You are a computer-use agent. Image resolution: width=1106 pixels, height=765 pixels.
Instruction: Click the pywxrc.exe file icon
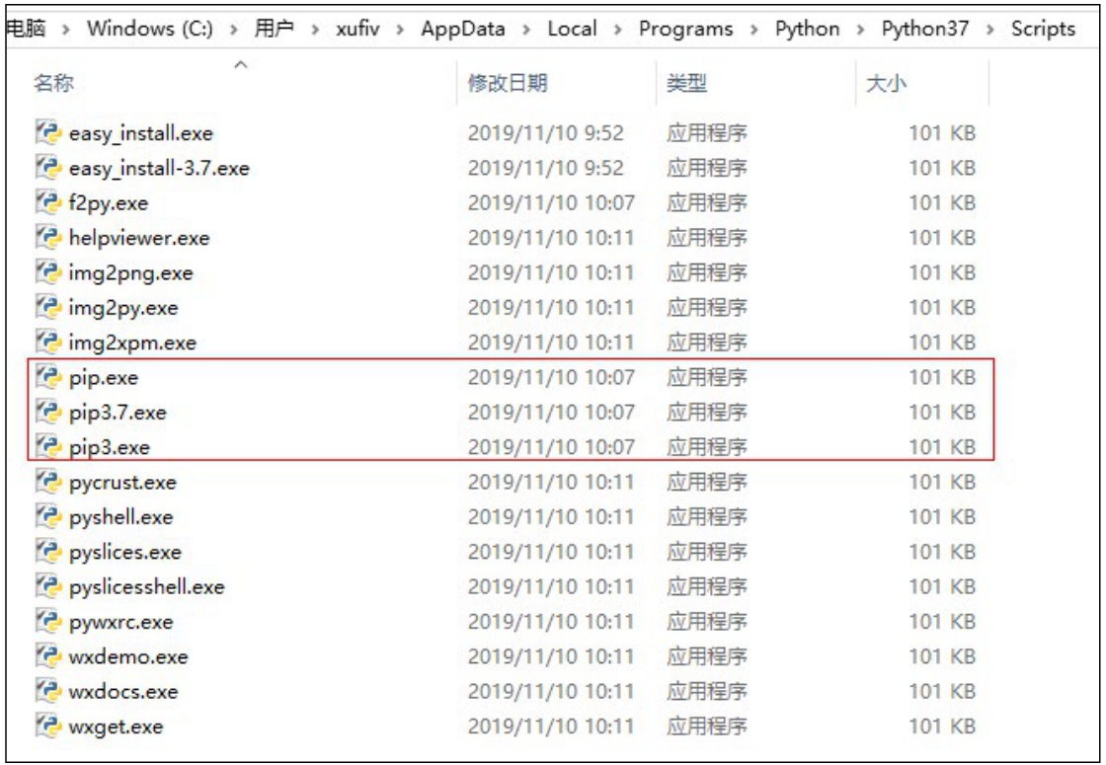point(48,621)
